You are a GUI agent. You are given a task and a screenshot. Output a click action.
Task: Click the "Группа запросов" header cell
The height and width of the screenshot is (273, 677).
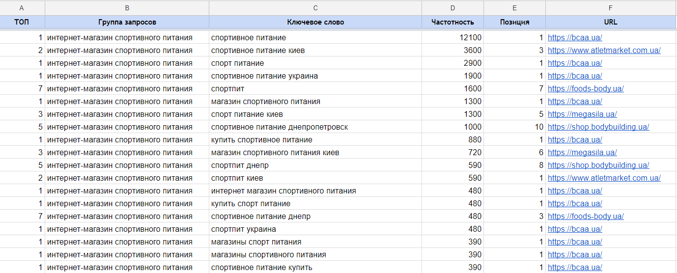pos(127,22)
